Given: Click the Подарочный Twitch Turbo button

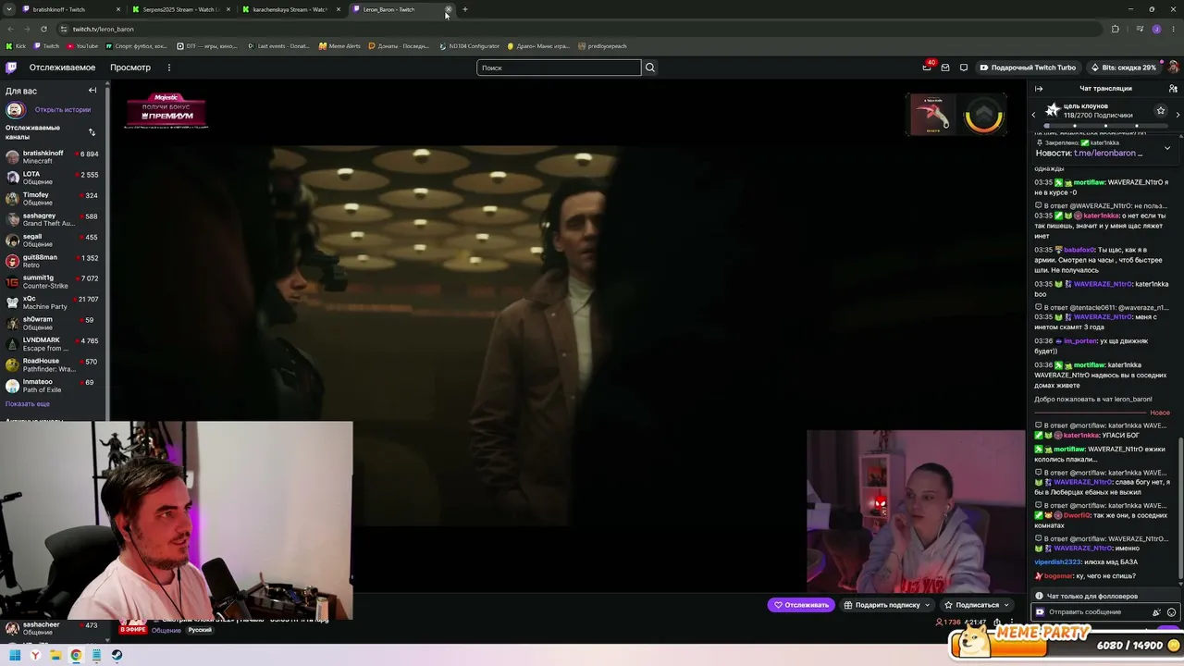Looking at the screenshot, I should click(x=1028, y=68).
